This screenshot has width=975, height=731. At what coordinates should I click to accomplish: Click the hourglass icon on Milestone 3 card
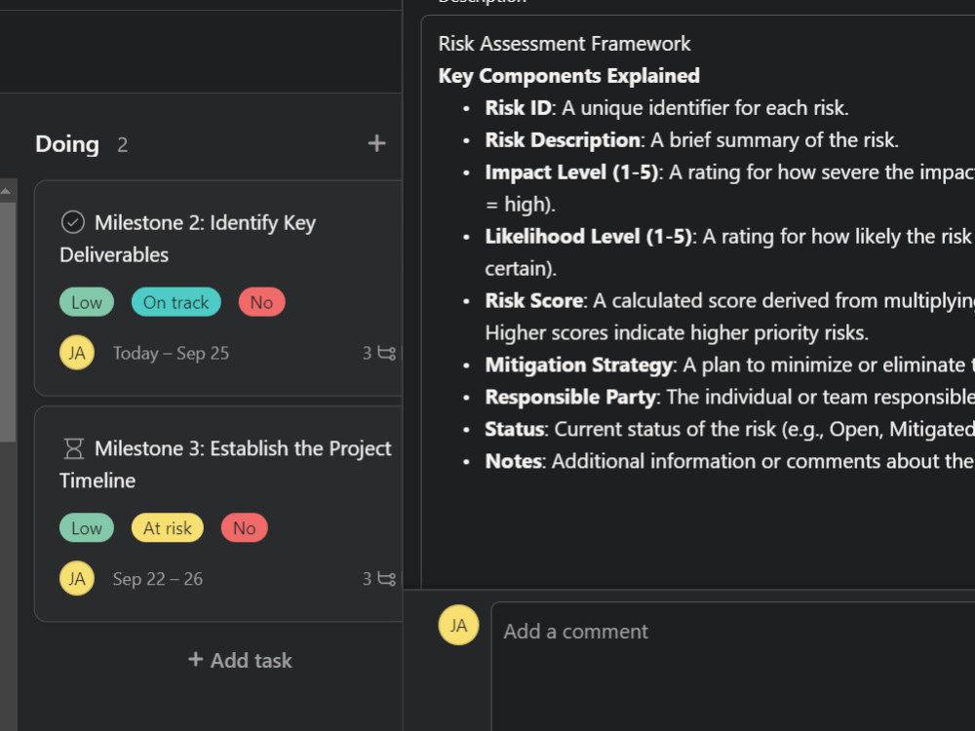71,447
